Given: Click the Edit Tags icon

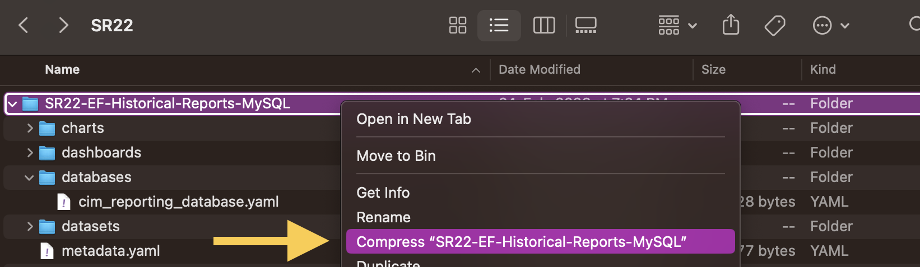Looking at the screenshot, I should click(x=775, y=25).
